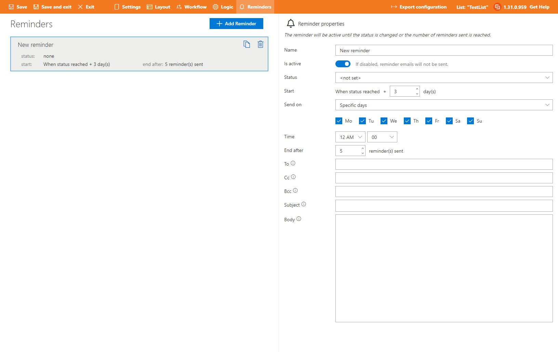Click the info icon beside Bcc
The height and width of the screenshot is (352, 558).
pyautogui.click(x=295, y=191)
